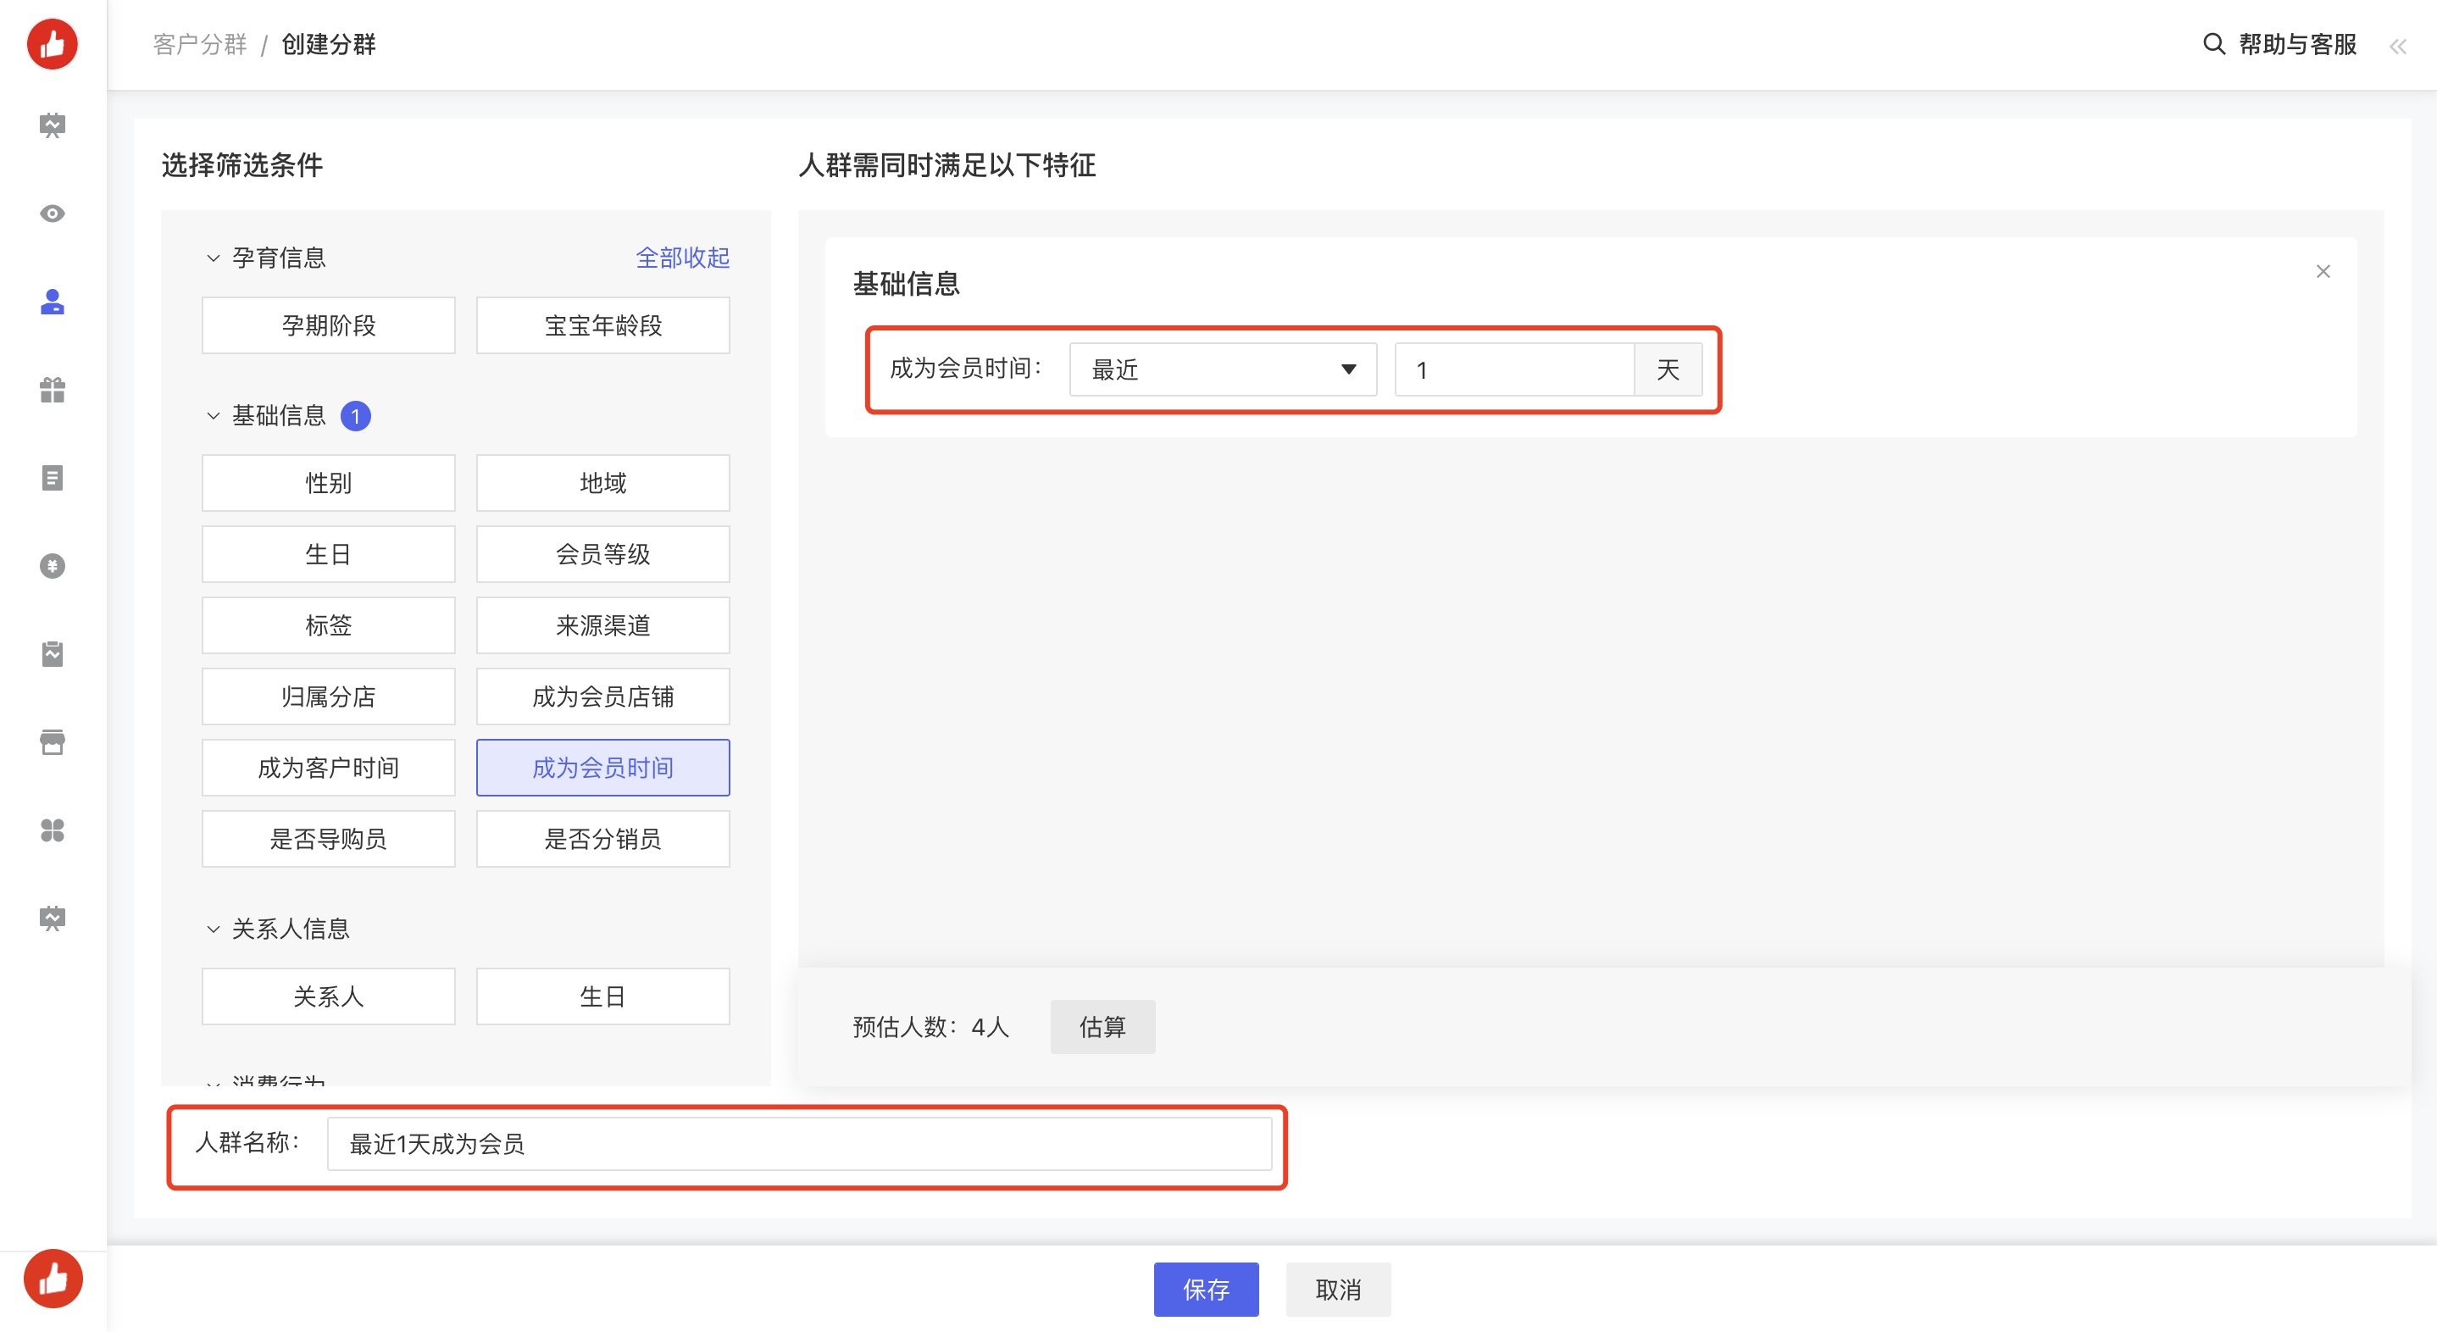
Task: Click 全部收起 to collapse all
Action: point(682,258)
